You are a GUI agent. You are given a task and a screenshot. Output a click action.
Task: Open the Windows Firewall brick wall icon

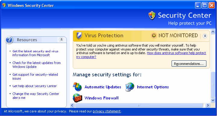[77, 98]
